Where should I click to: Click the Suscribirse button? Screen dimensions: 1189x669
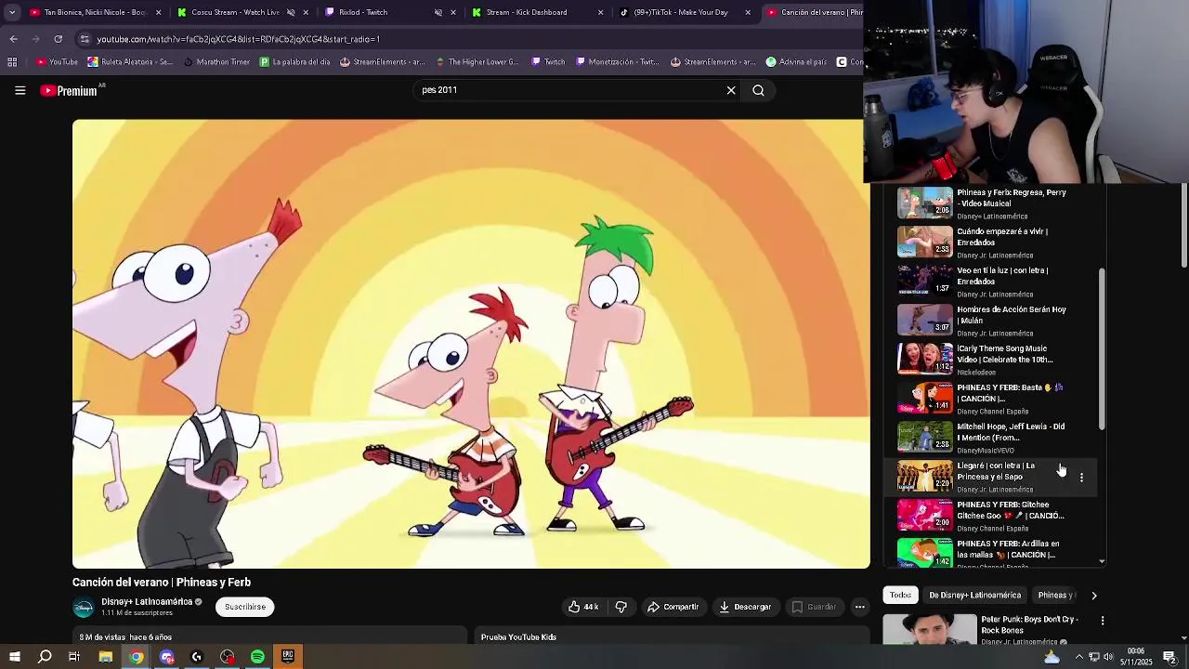245,607
